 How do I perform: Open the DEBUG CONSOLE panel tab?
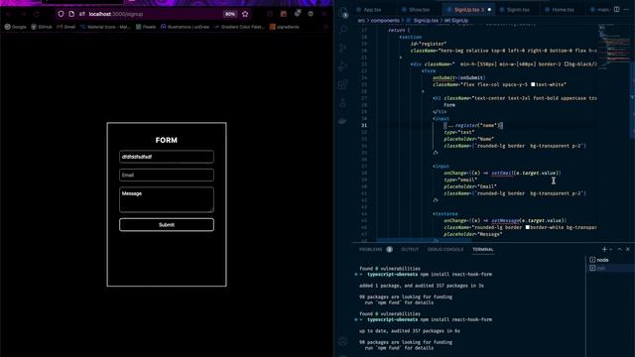coord(445,249)
